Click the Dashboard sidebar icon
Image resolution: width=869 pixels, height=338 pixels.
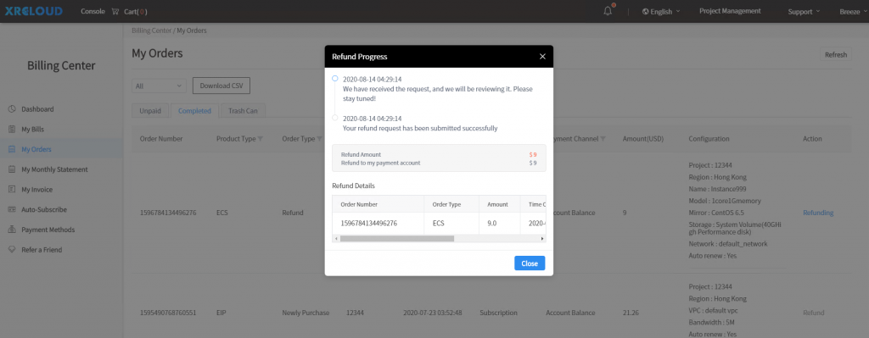(12, 109)
